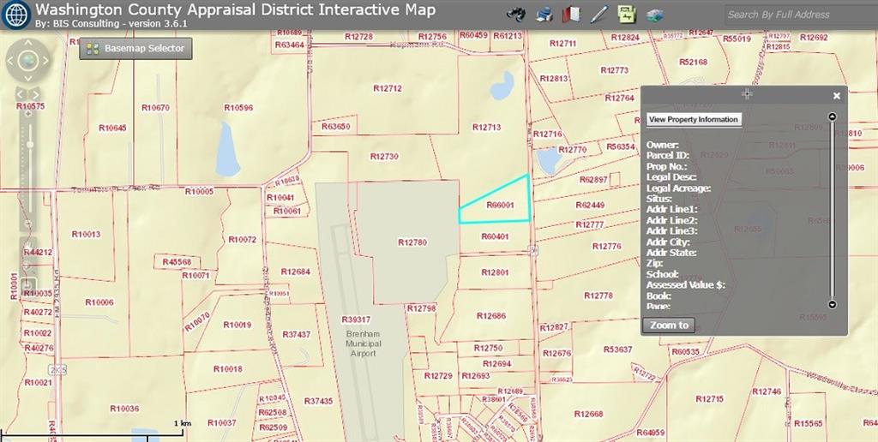This screenshot has height=442, width=878.
Task: Click parcel label R53637
Action: point(617,349)
